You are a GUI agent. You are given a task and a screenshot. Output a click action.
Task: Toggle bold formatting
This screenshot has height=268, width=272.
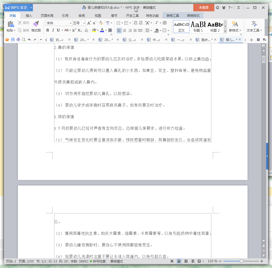pyautogui.click(x=48, y=30)
